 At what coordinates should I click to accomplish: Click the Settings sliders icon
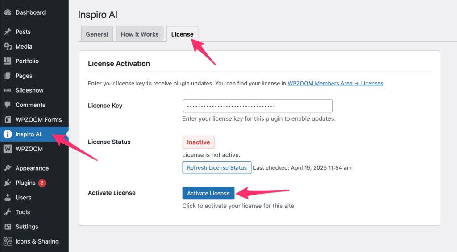[x=8, y=227]
